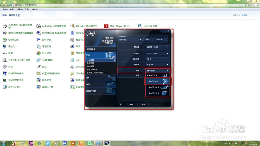Open the 工具(T) menu
Image resolution: width=260 pixels, height=146 pixels.
click(28, 9)
